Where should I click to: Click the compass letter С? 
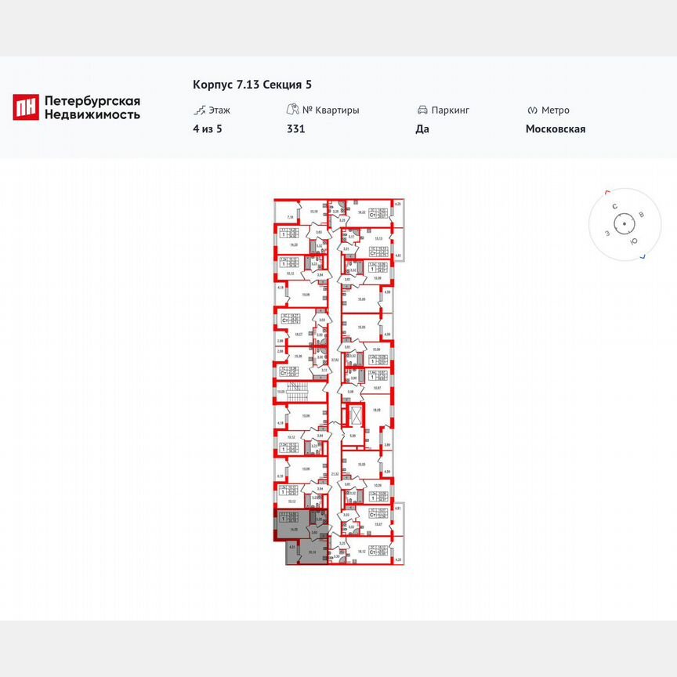click(614, 207)
